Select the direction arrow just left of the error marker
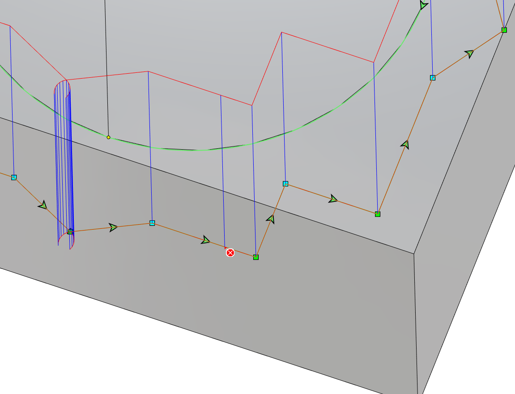The image size is (515, 394). tap(205, 240)
